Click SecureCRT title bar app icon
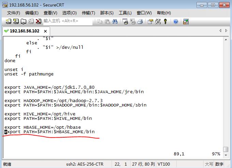Screen dimensions: 232x168 (5, 5)
